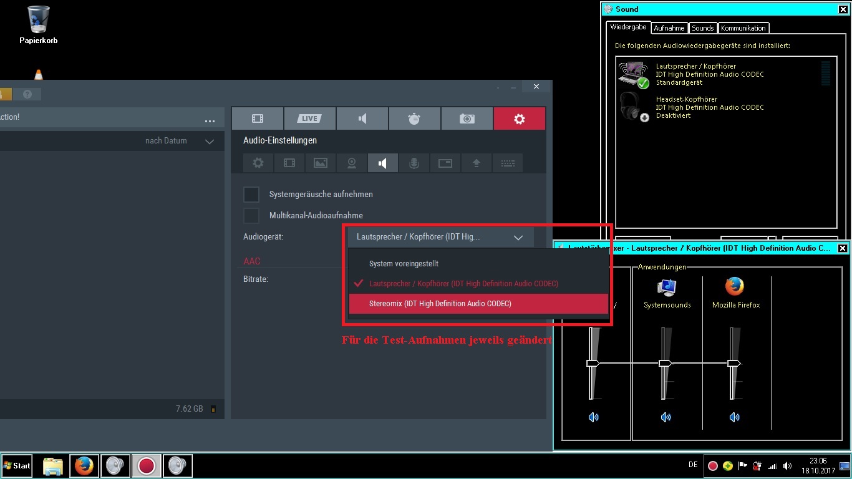Switch to Sounds tab in Sound

(703, 28)
